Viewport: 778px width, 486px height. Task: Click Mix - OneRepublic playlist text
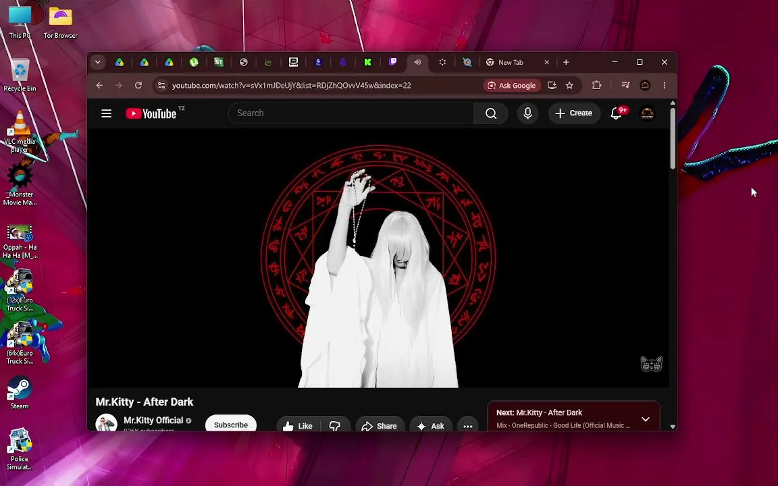coord(563,425)
